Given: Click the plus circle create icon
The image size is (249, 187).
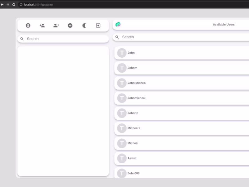Looking at the screenshot, I should [x=70, y=26].
